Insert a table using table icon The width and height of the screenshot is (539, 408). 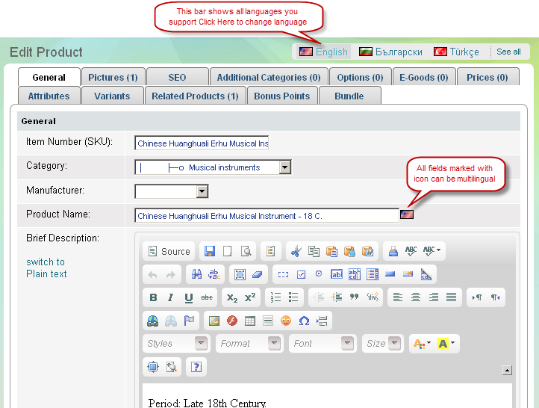pyautogui.click(x=250, y=321)
